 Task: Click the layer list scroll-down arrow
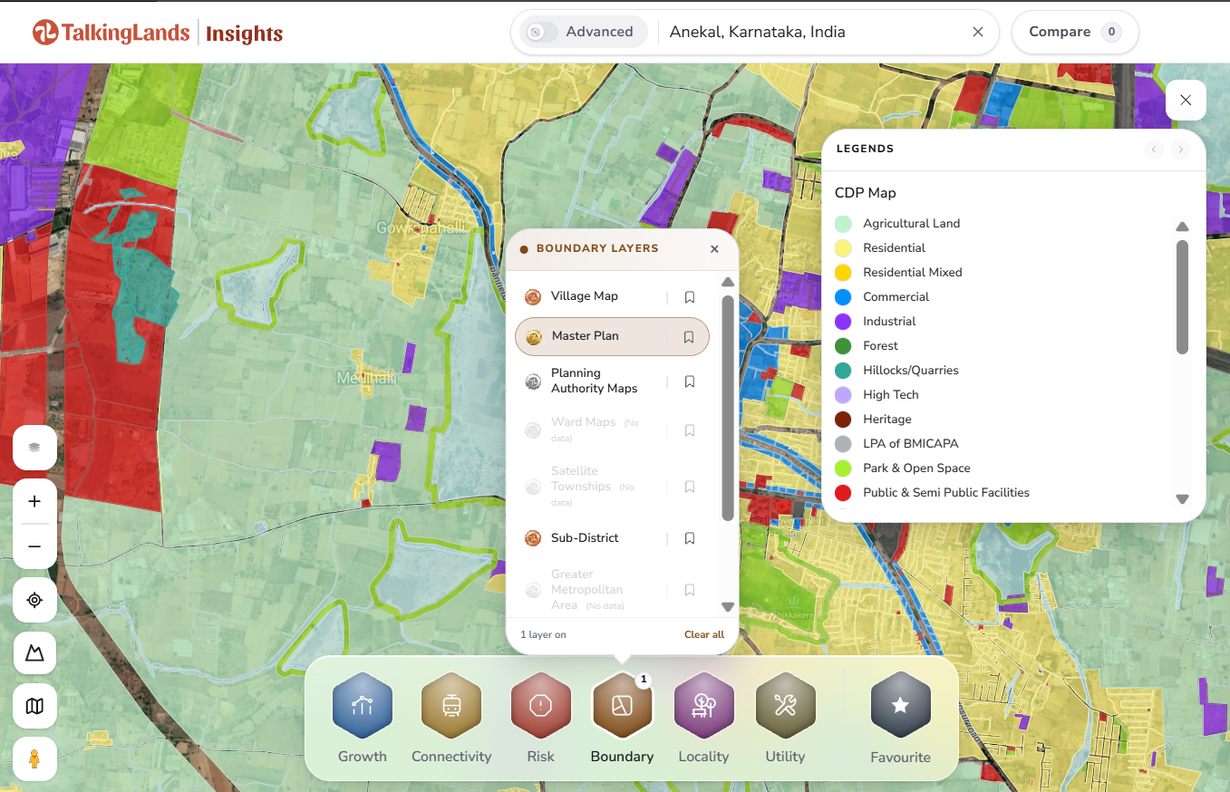click(x=728, y=606)
